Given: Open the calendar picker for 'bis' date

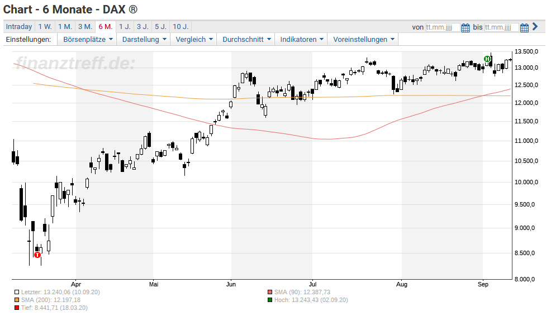Looking at the screenshot, I should pos(524,27).
